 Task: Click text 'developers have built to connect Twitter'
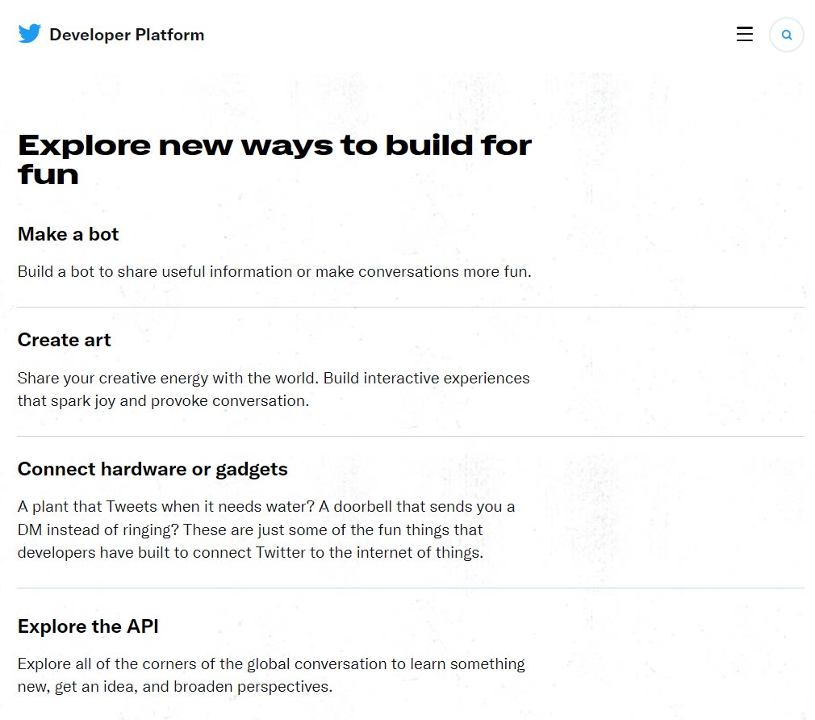pyautogui.click(x=161, y=552)
